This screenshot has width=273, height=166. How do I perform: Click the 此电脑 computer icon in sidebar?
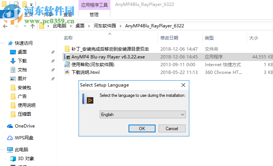(x=10, y=150)
